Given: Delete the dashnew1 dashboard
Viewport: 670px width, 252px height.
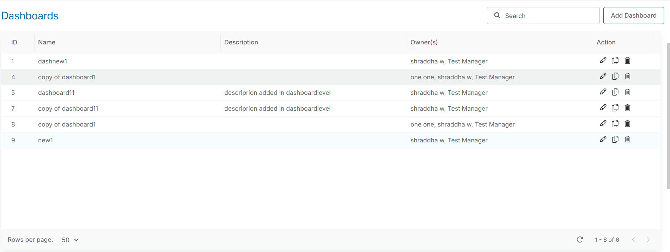Looking at the screenshot, I should click(x=627, y=60).
